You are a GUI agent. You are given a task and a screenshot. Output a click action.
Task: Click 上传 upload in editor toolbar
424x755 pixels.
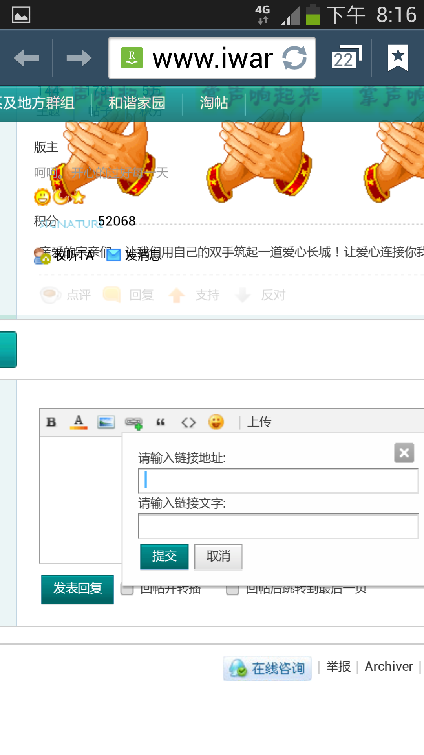(259, 422)
